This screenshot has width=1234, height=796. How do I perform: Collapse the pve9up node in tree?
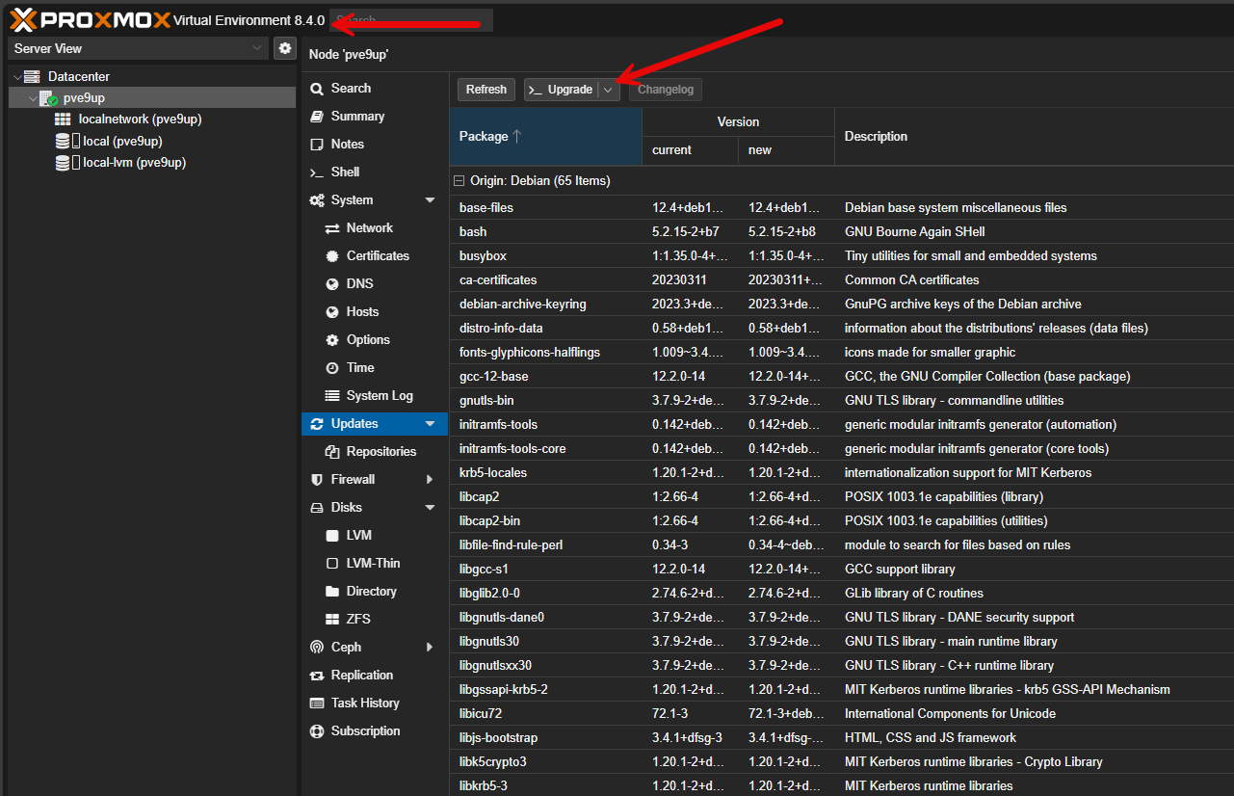[x=33, y=98]
